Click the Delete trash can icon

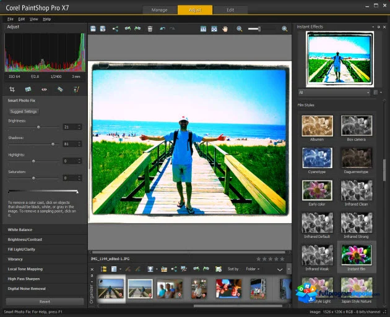click(x=150, y=29)
